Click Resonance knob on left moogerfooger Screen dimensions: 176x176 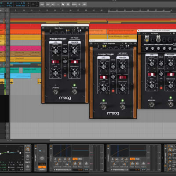coord(74,73)
